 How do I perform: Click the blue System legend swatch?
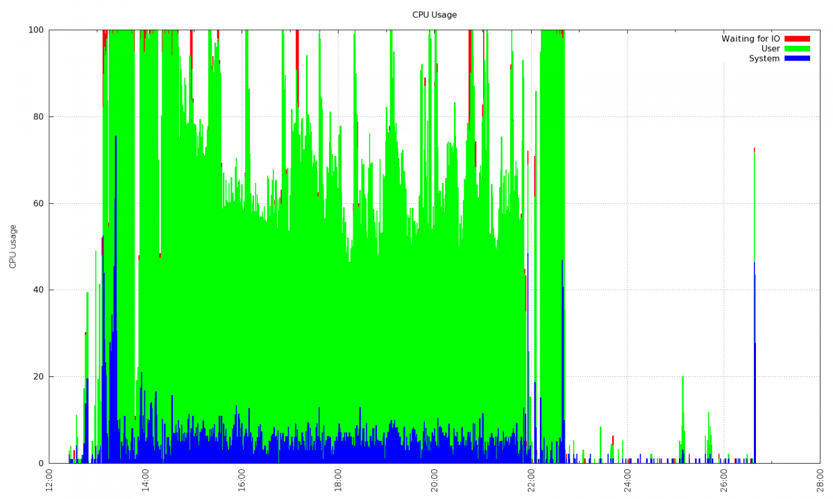pyautogui.click(x=797, y=59)
